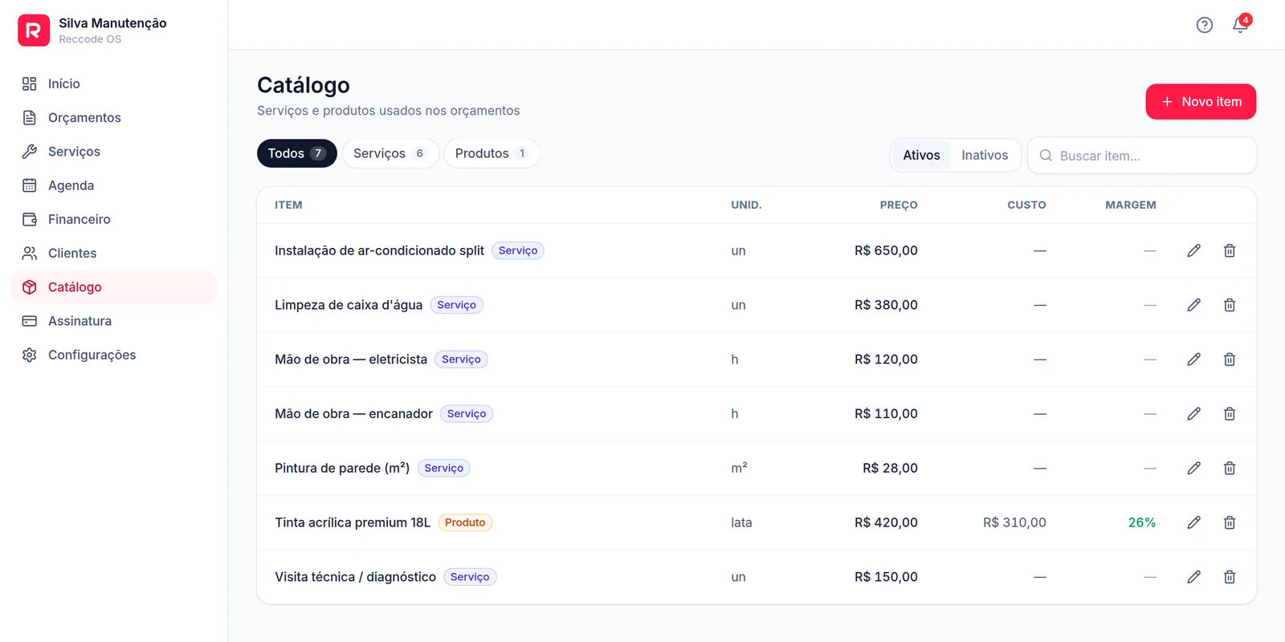Click the Produto tag on Tinta acrílica
Viewport: 1285px width, 642px height.
coord(465,522)
